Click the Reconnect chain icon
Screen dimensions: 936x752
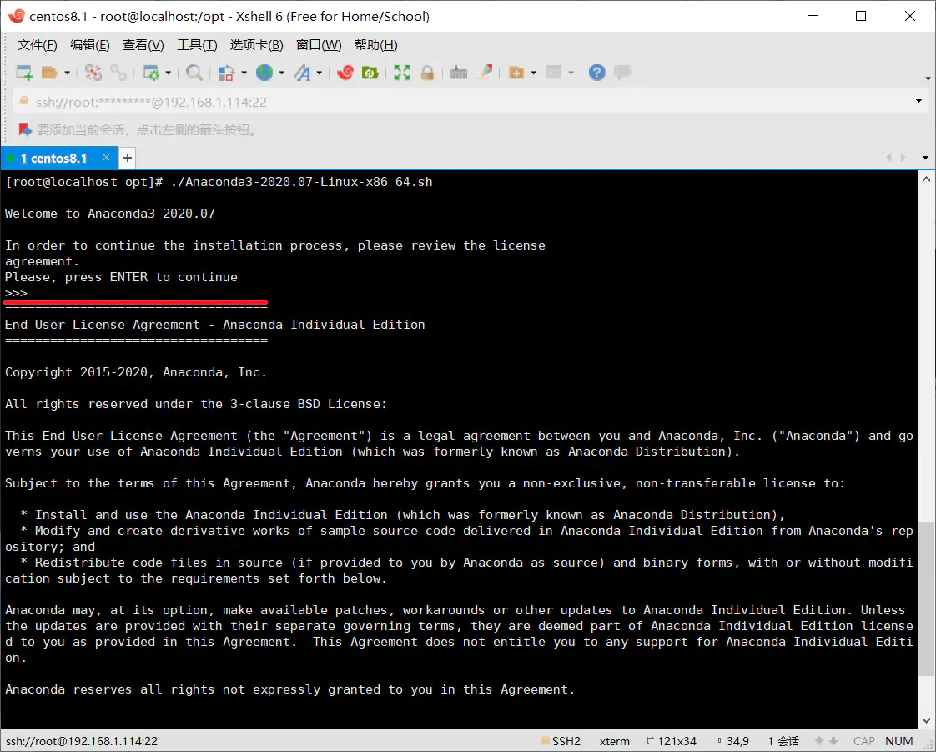pyautogui.click(x=118, y=73)
